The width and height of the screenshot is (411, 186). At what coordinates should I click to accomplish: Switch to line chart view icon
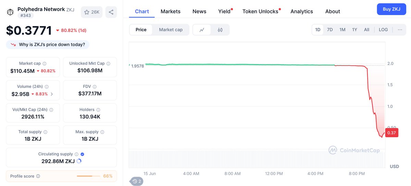coord(202,30)
